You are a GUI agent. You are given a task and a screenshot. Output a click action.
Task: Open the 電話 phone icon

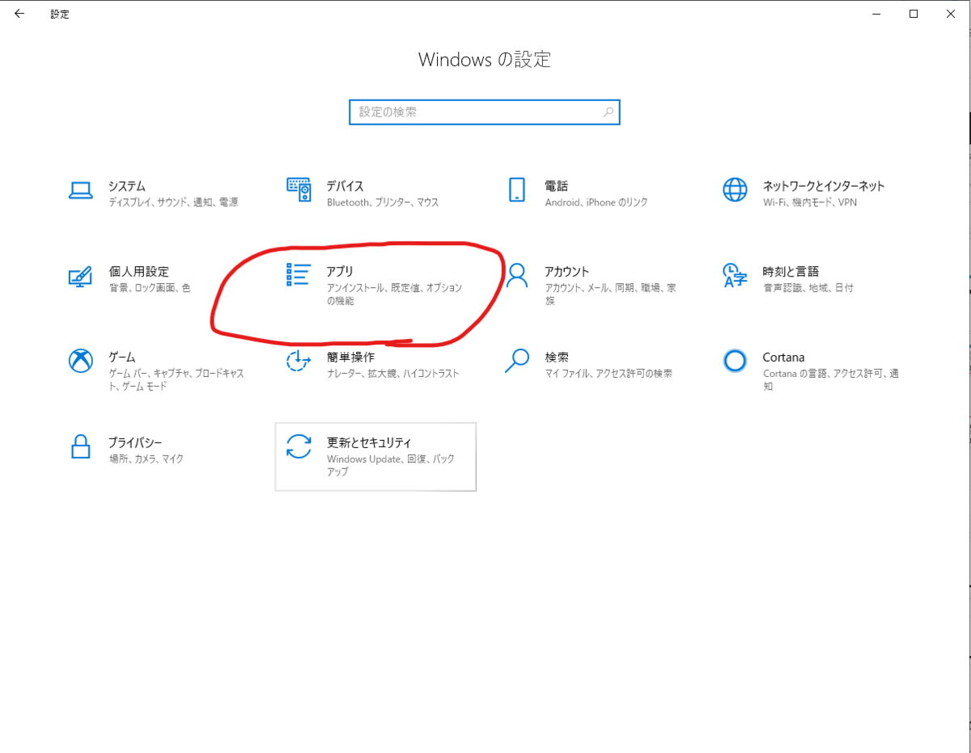coord(516,190)
